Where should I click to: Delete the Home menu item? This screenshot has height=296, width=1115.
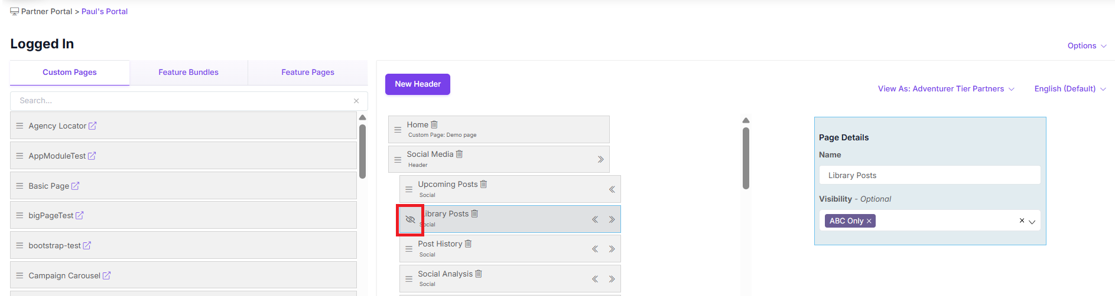[434, 124]
